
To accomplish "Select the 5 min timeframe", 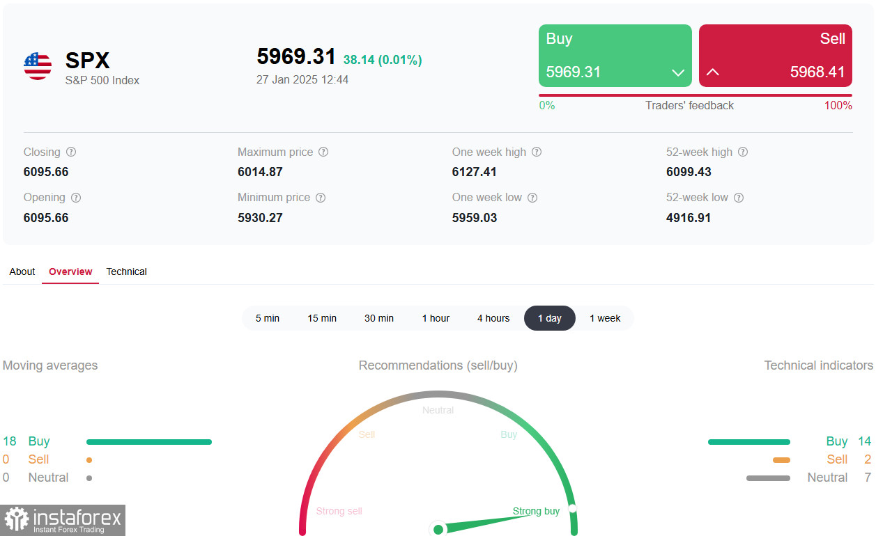I will point(268,318).
